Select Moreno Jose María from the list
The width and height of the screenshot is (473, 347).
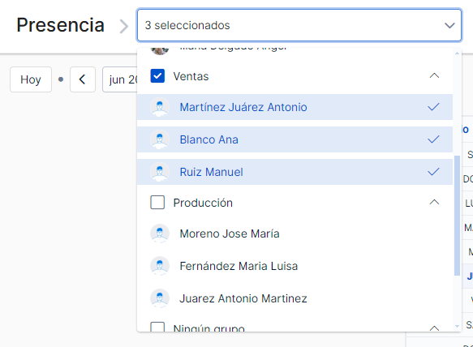tap(295, 233)
